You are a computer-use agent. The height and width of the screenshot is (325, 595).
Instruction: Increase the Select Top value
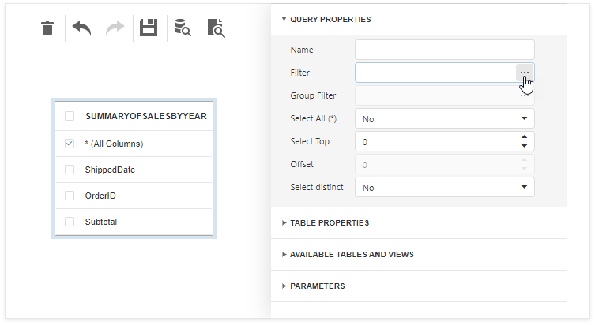(524, 137)
